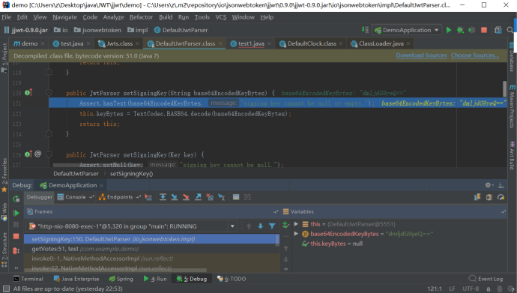This screenshot has height=293, width=517.
Task: Click the Trace Current Stream Chain icon
Action: click(x=247, y=197)
